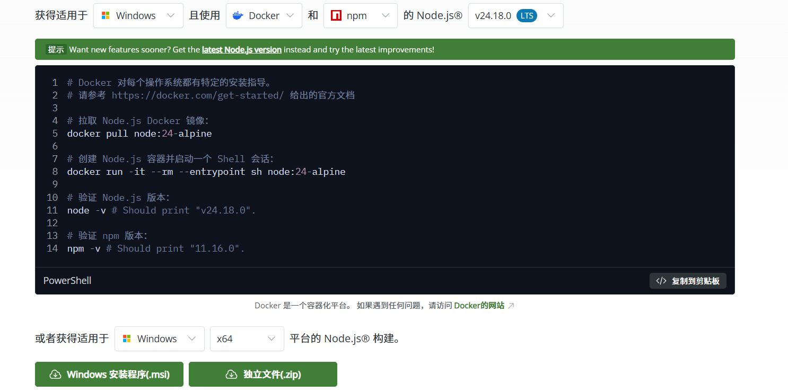
Task: Click the 提示 badge in the green banner
Action: coord(56,50)
